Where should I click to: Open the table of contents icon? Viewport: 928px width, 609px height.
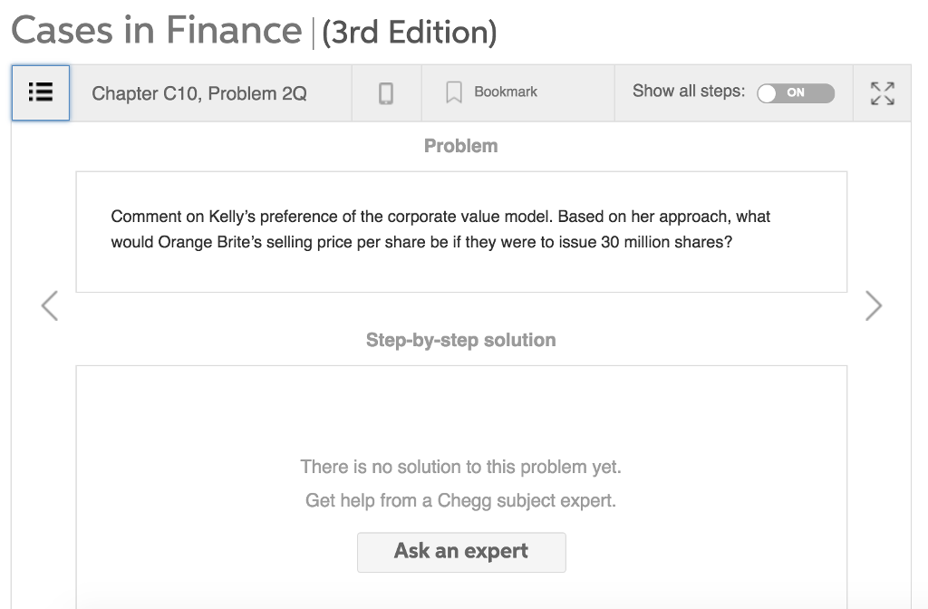[40, 92]
